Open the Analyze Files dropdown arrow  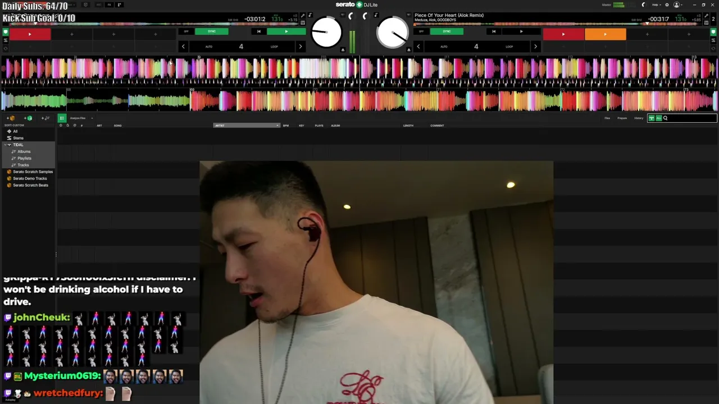coord(92,118)
